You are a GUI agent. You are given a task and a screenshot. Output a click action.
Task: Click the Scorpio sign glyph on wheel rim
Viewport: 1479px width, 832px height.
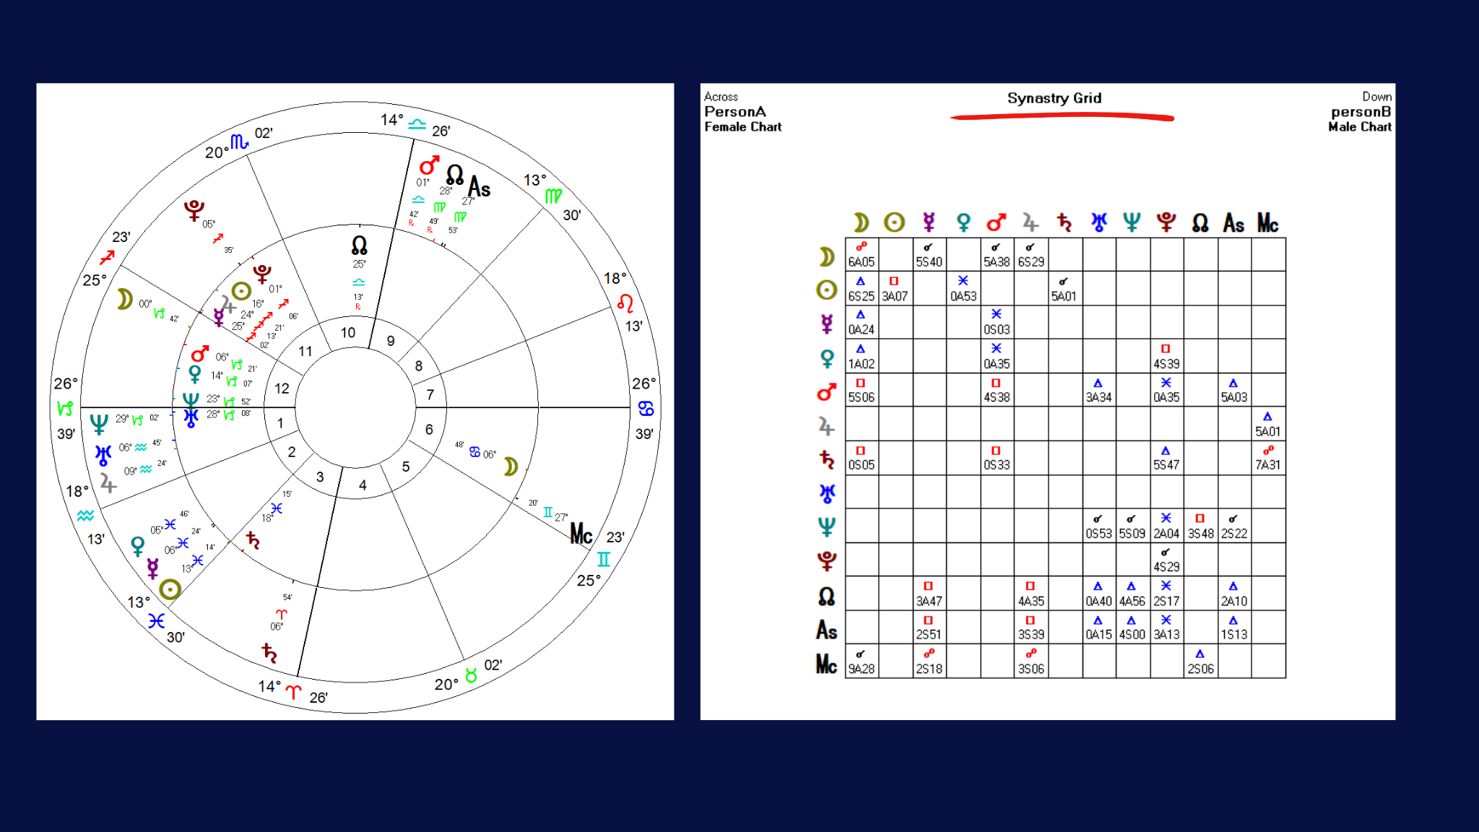pos(240,142)
